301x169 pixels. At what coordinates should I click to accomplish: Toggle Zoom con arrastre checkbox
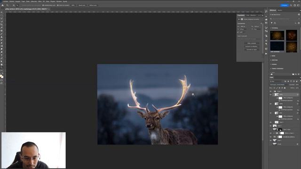click(x=58, y=5)
